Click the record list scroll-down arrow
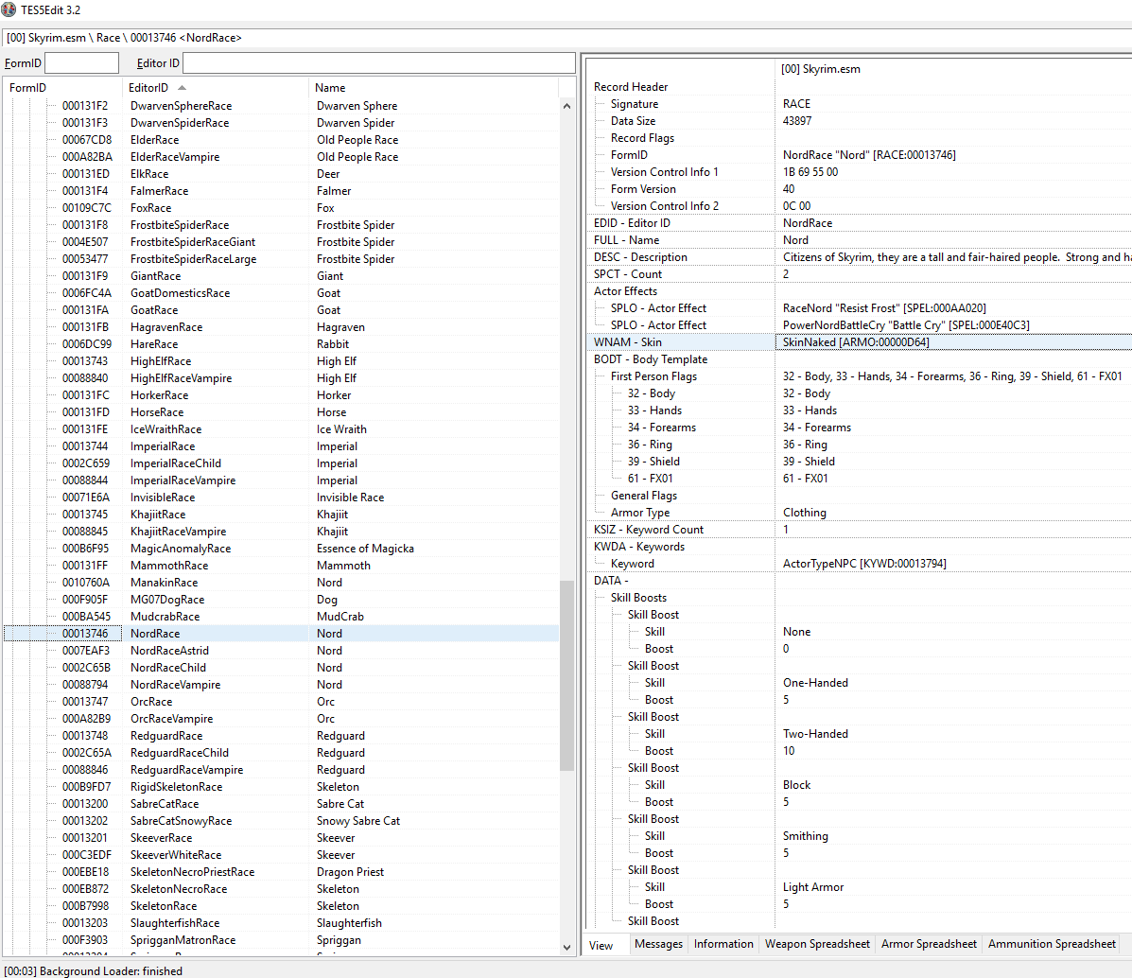 (566, 947)
